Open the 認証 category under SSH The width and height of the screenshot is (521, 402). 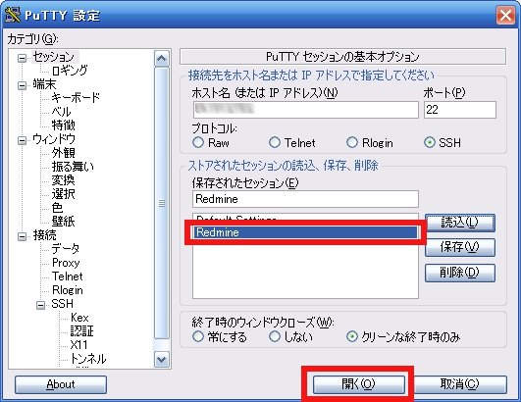point(82,330)
